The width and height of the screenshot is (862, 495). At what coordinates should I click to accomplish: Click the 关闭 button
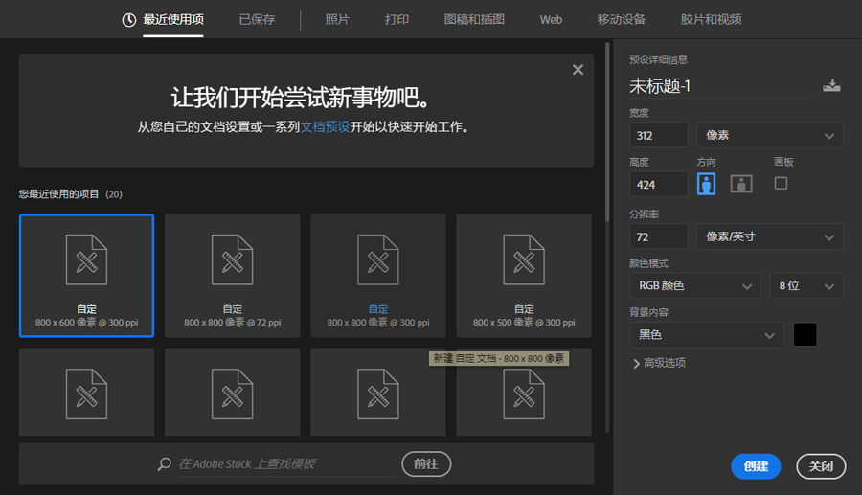point(821,466)
